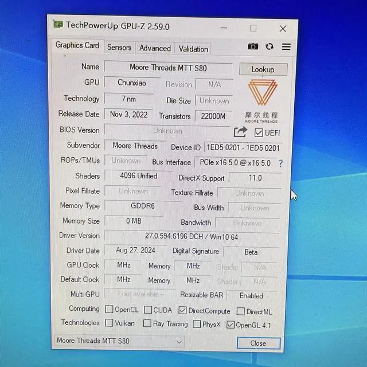Screen dimensions: 367x367
Task: Click the Driver Version field 27.0.594.6196
Action: point(192,236)
